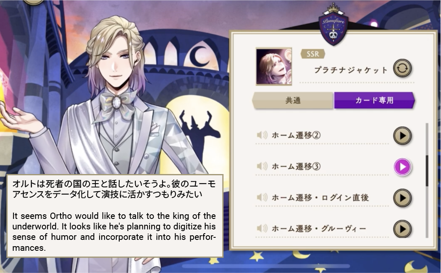The image size is (441, 273).
Task: Select the カード専用 tab
Action: coord(374,100)
